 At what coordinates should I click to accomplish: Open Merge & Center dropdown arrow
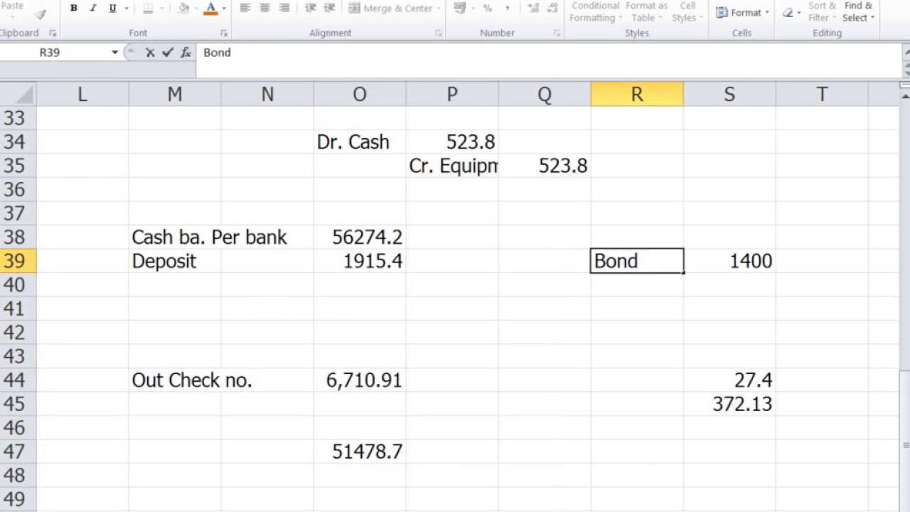tap(438, 9)
